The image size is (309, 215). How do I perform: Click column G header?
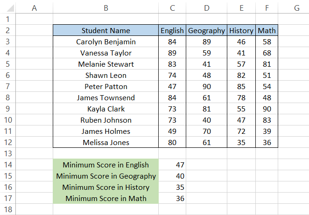pyautogui.click(x=296, y=8)
